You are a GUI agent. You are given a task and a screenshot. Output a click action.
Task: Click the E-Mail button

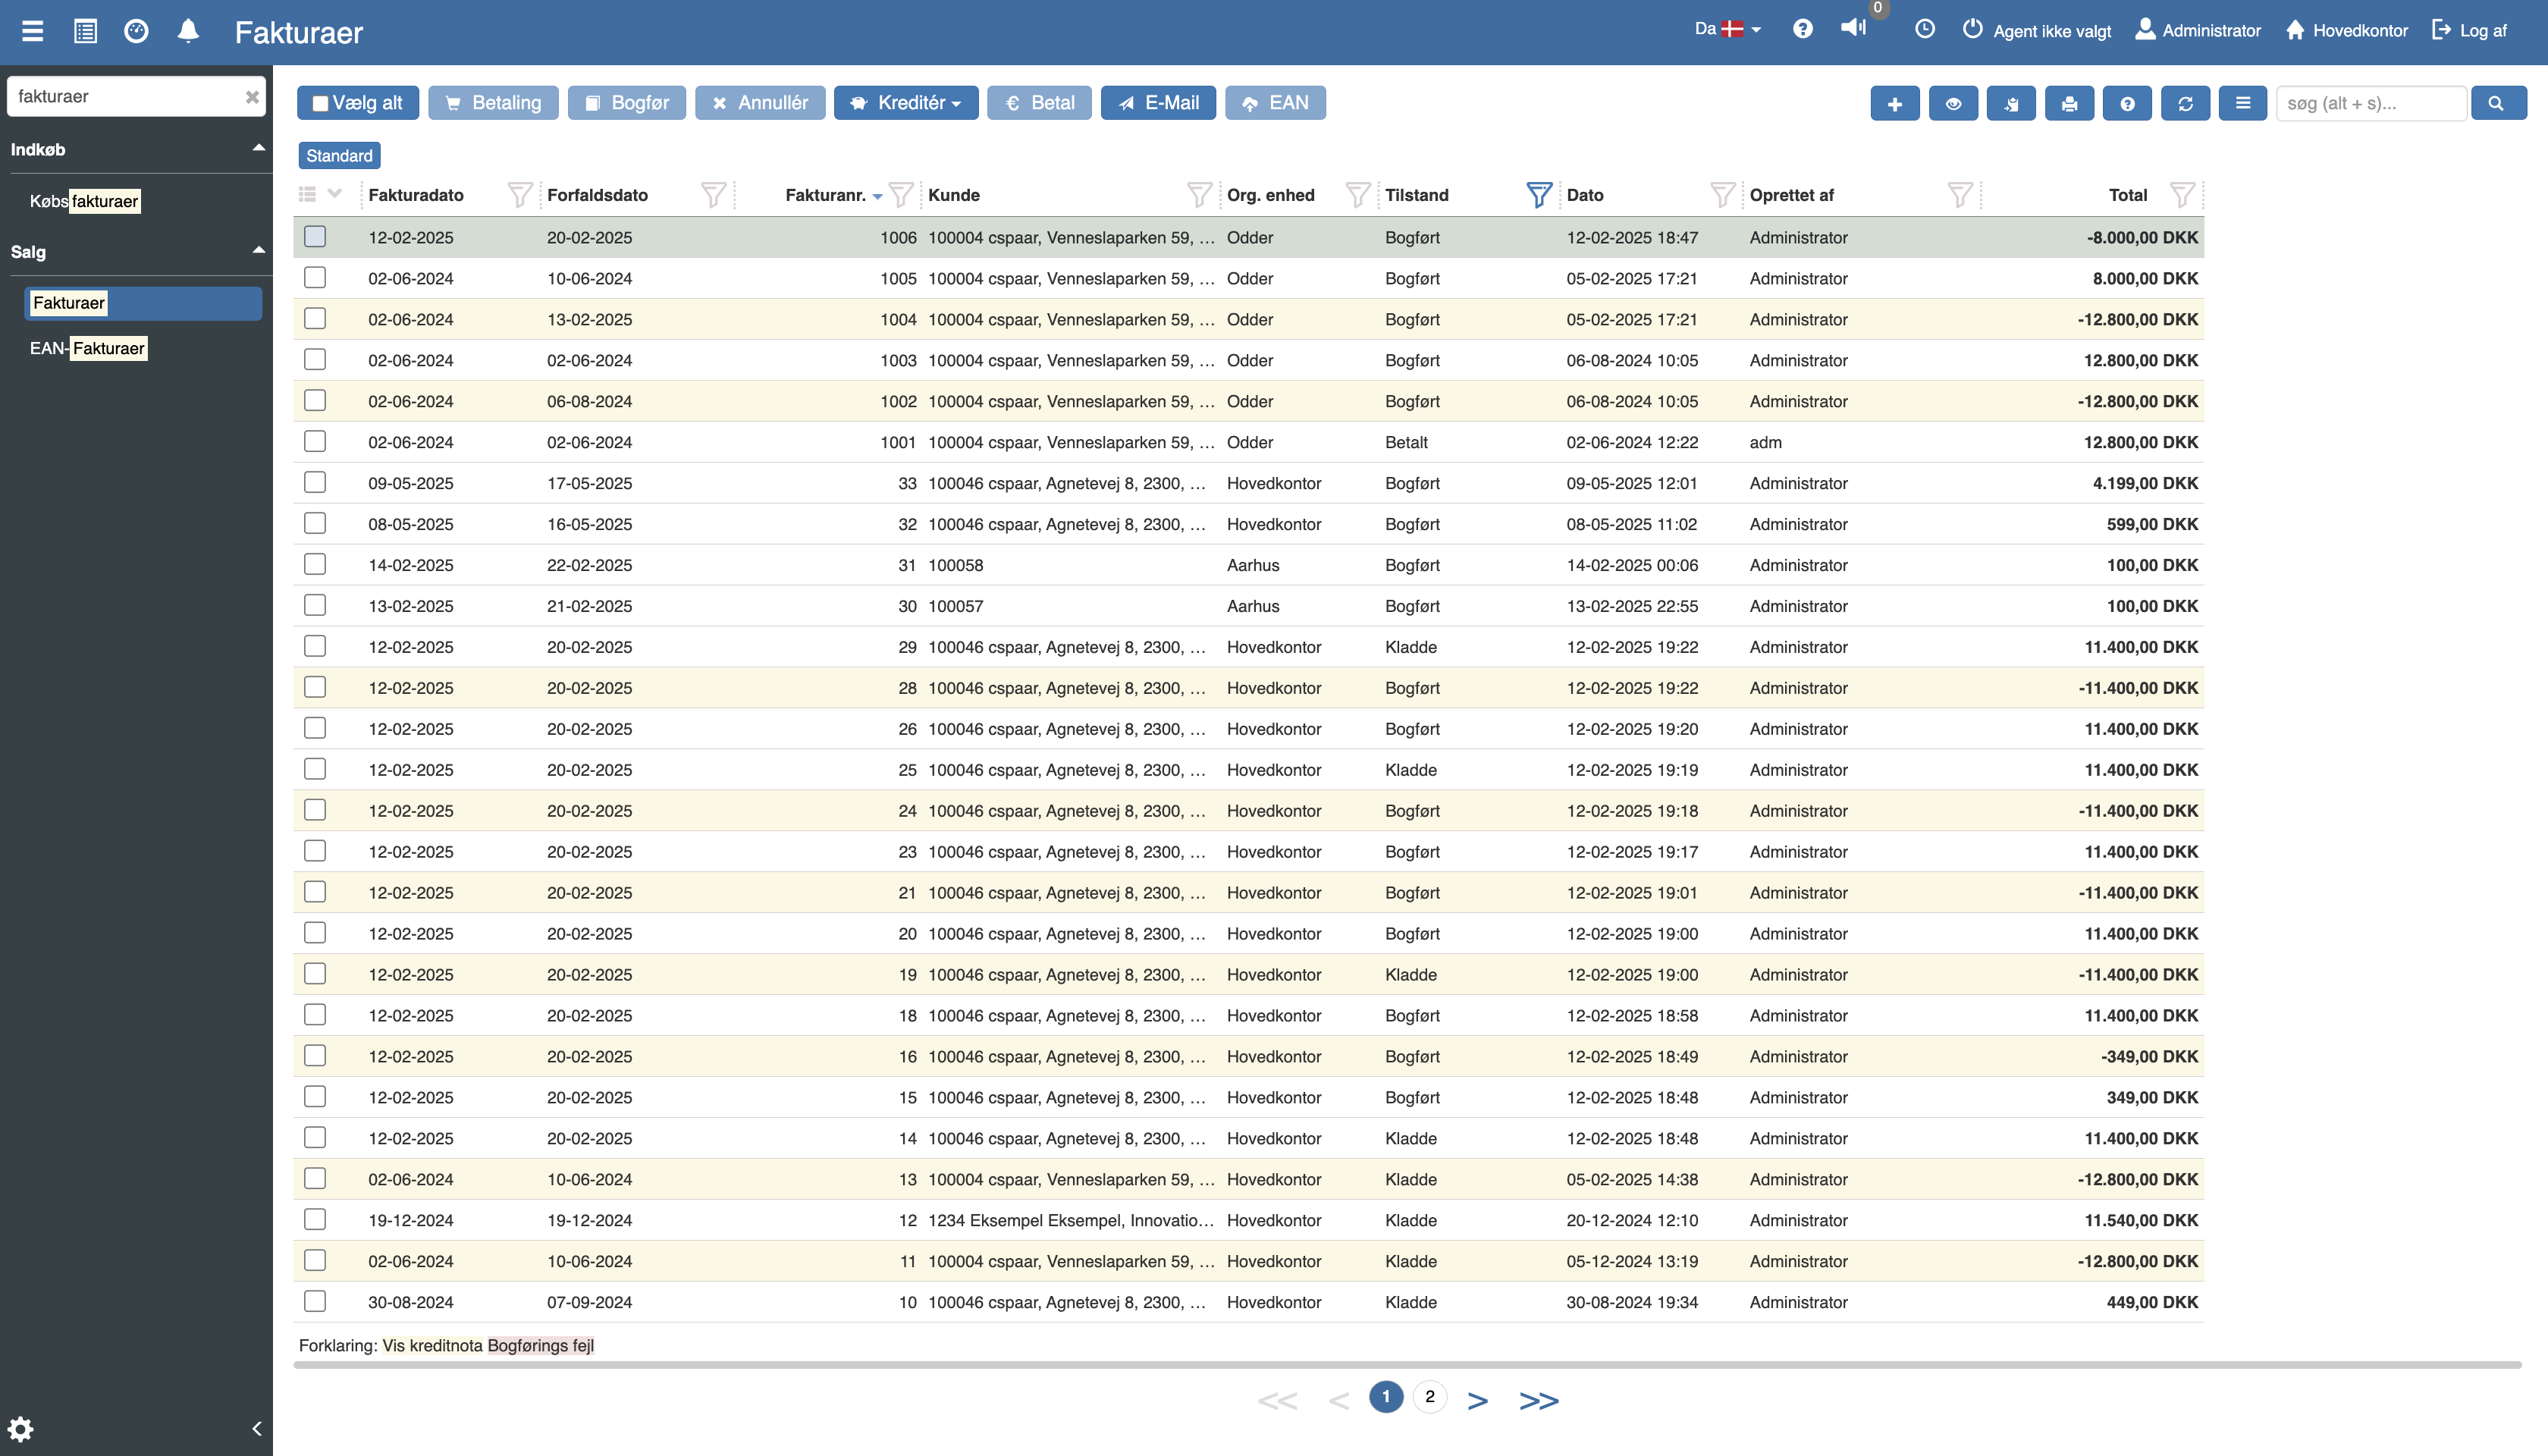[x=1157, y=103]
